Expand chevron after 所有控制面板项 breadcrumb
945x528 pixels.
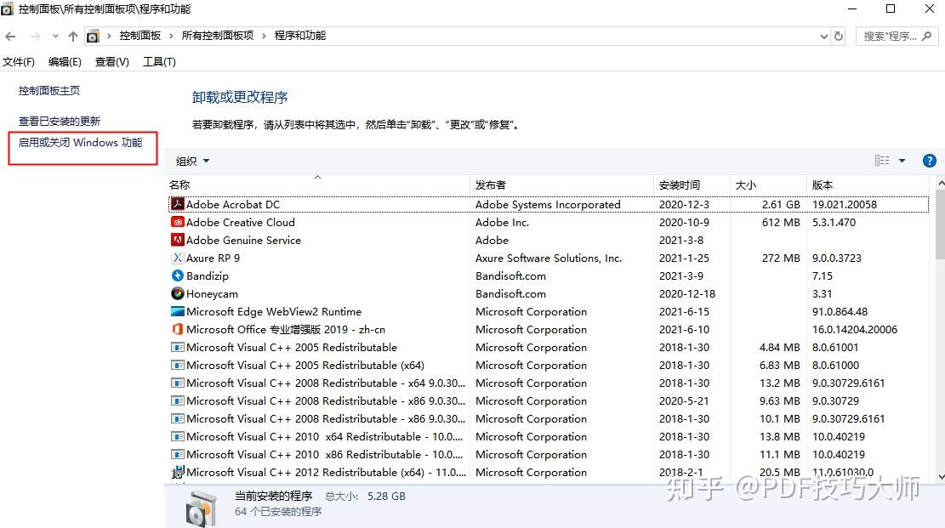(264, 37)
